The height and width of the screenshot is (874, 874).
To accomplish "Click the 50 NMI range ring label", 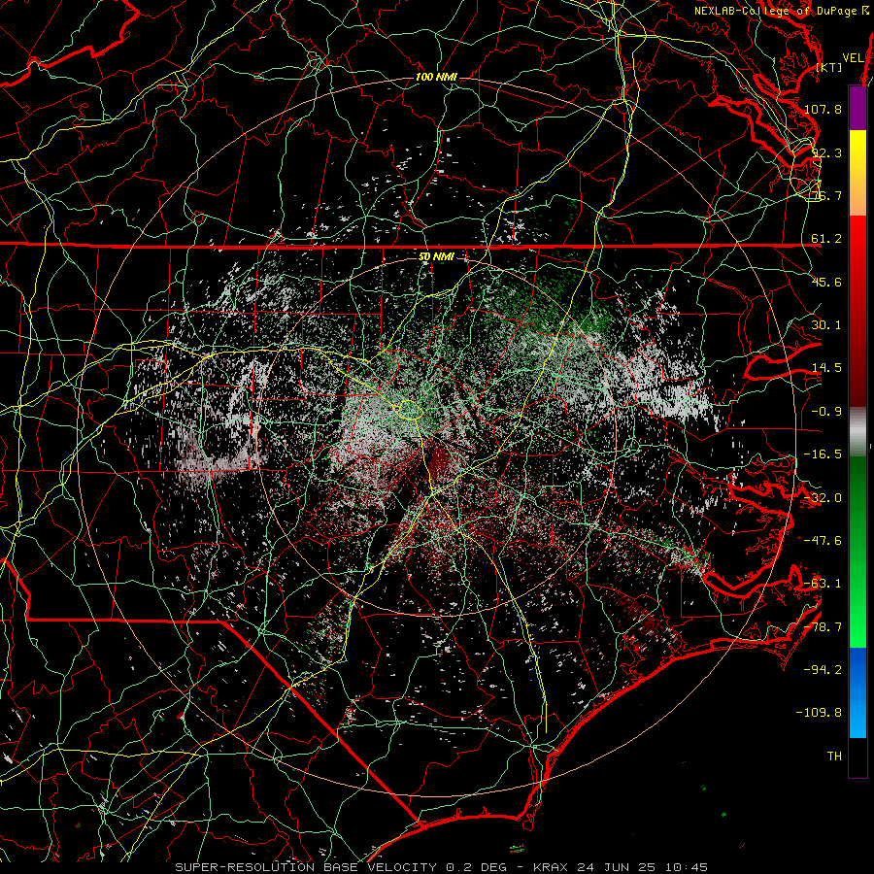I will [x=436, y=257].
